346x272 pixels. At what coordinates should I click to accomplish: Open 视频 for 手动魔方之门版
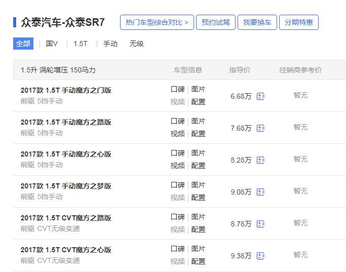click(178, 102)
